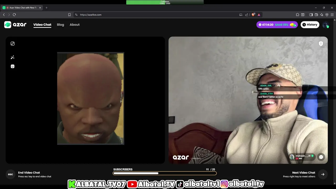Open the Leo AI sparkle icon

(322, 15)
